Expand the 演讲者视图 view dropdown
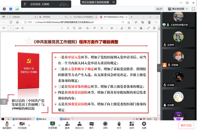This screenshot has width=197, height=130. pos(180,9)
